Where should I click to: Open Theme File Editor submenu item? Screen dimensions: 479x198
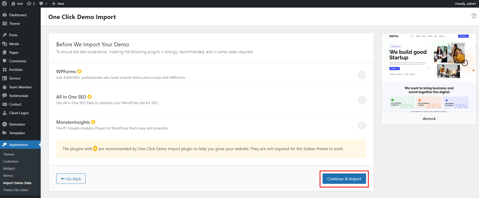16,190
